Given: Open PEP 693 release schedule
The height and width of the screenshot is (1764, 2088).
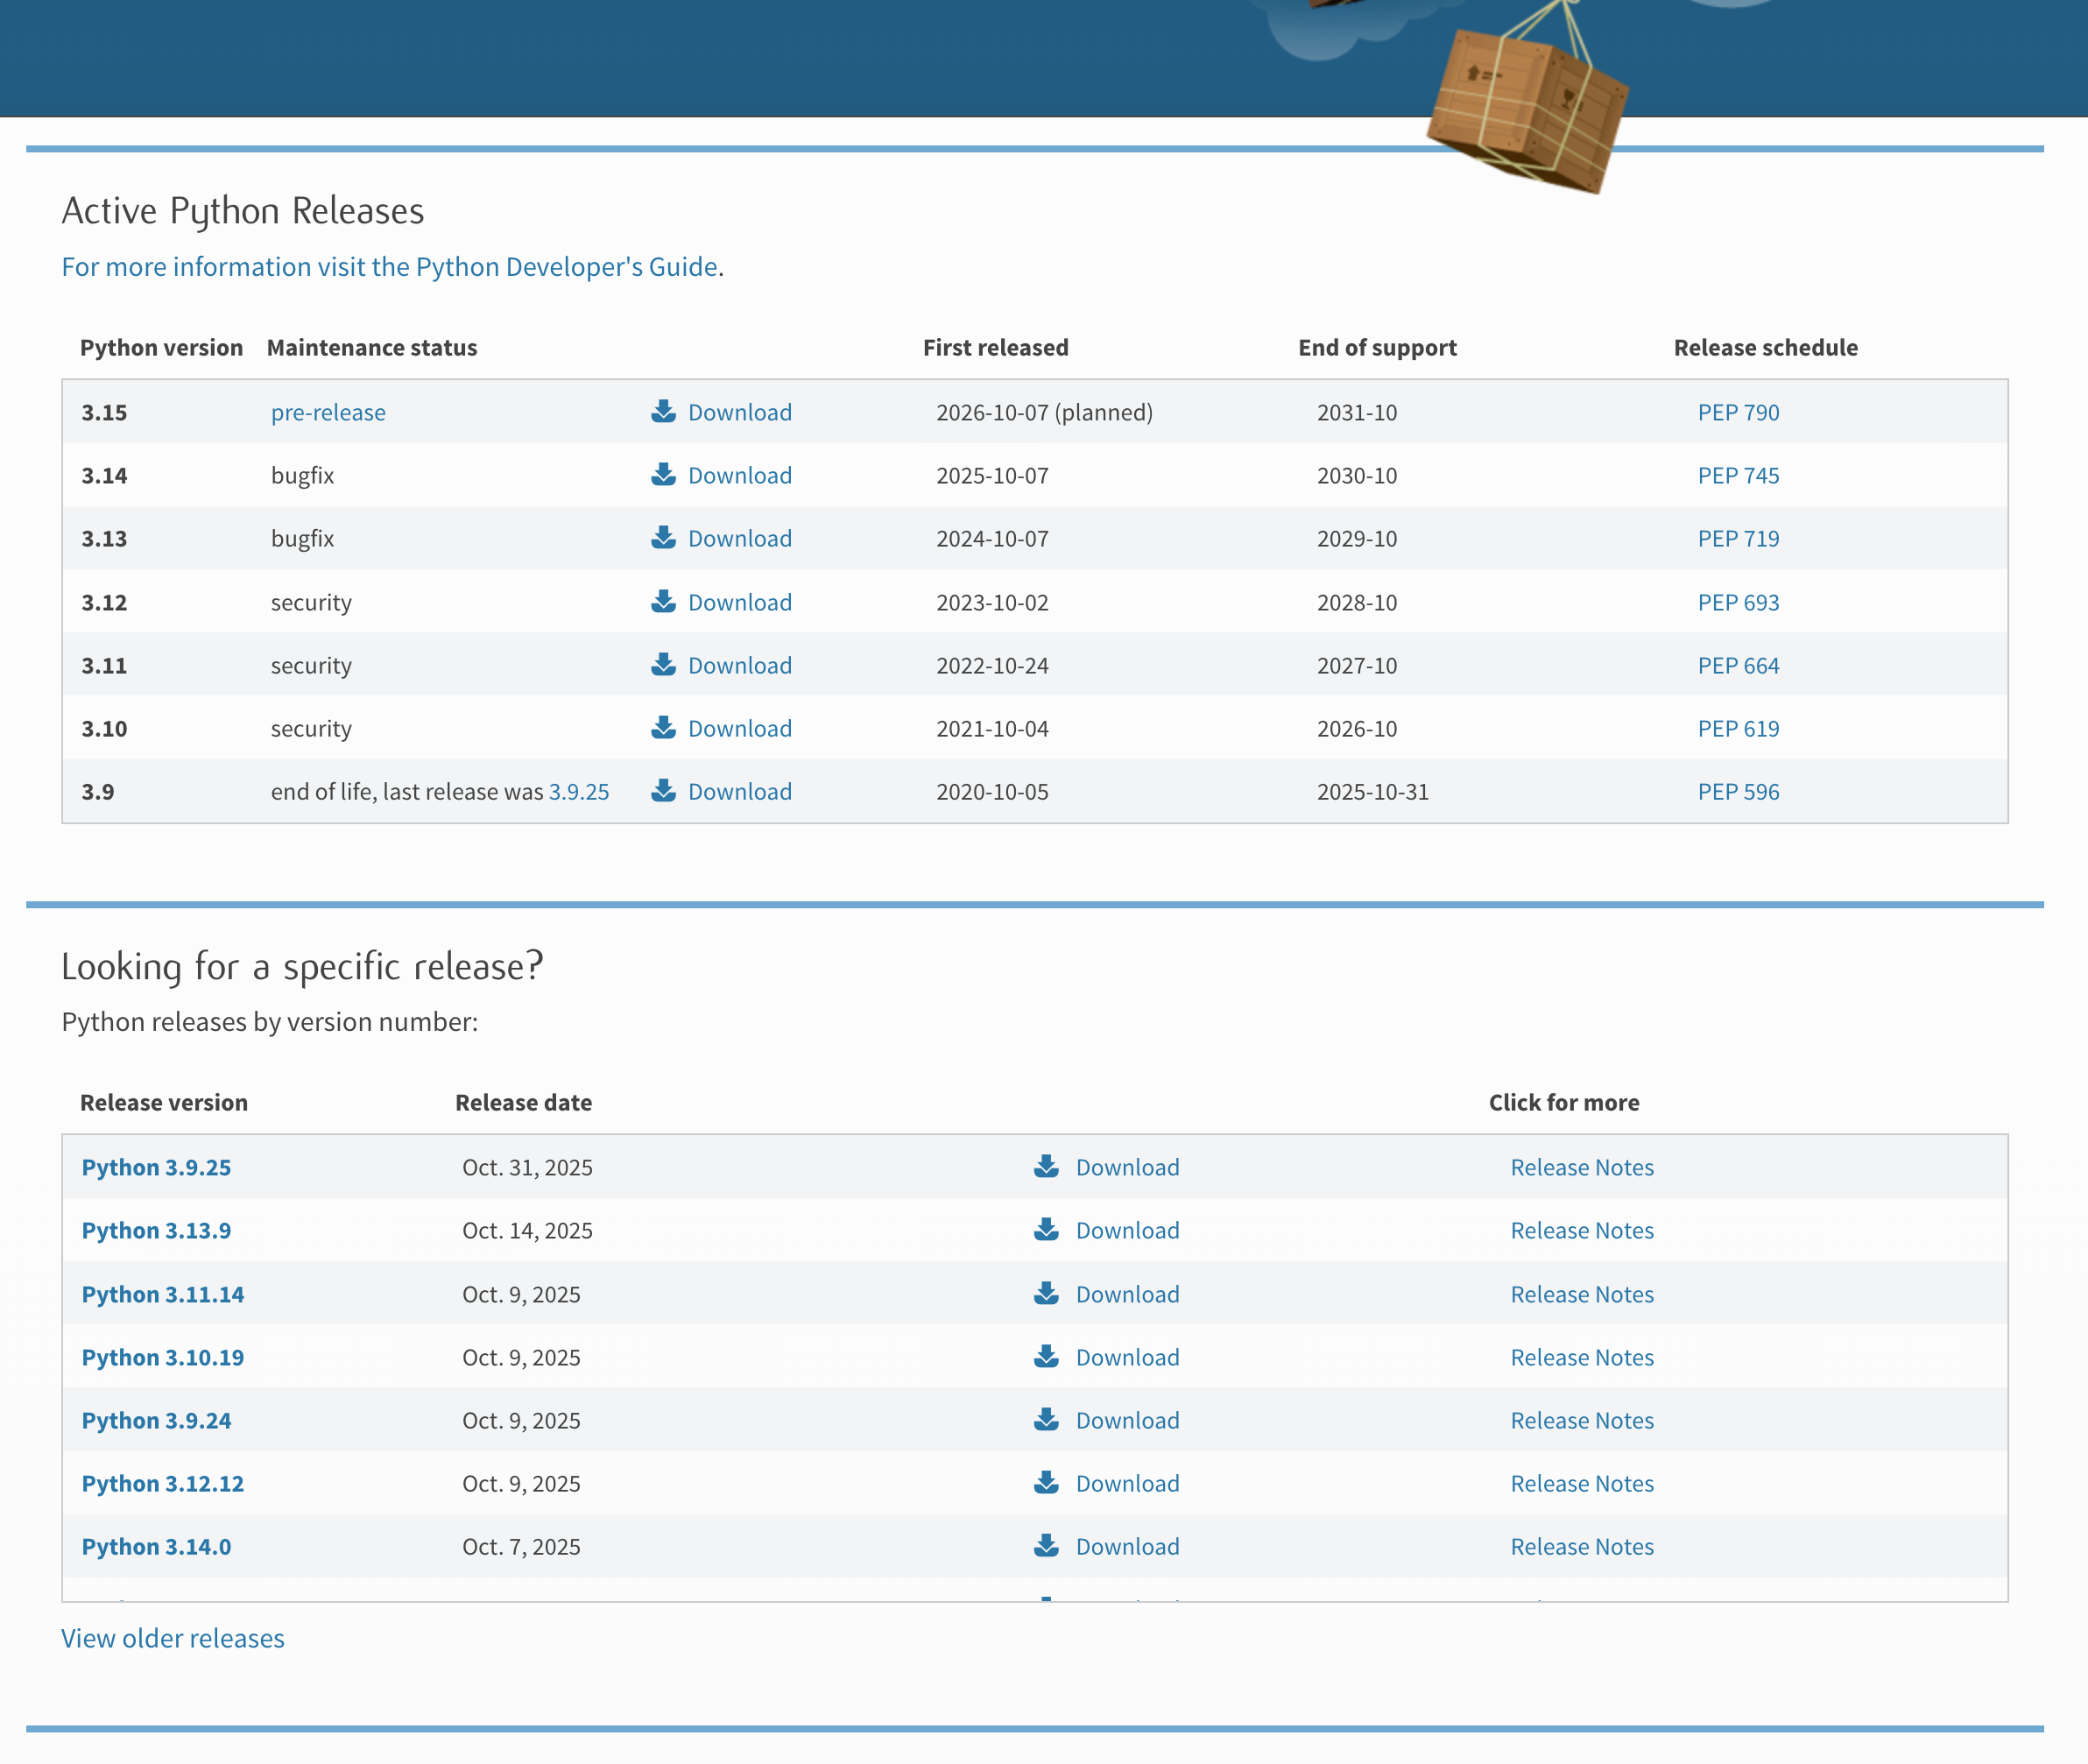Looking at the screenshot, I should click(x=1738, y=602).
